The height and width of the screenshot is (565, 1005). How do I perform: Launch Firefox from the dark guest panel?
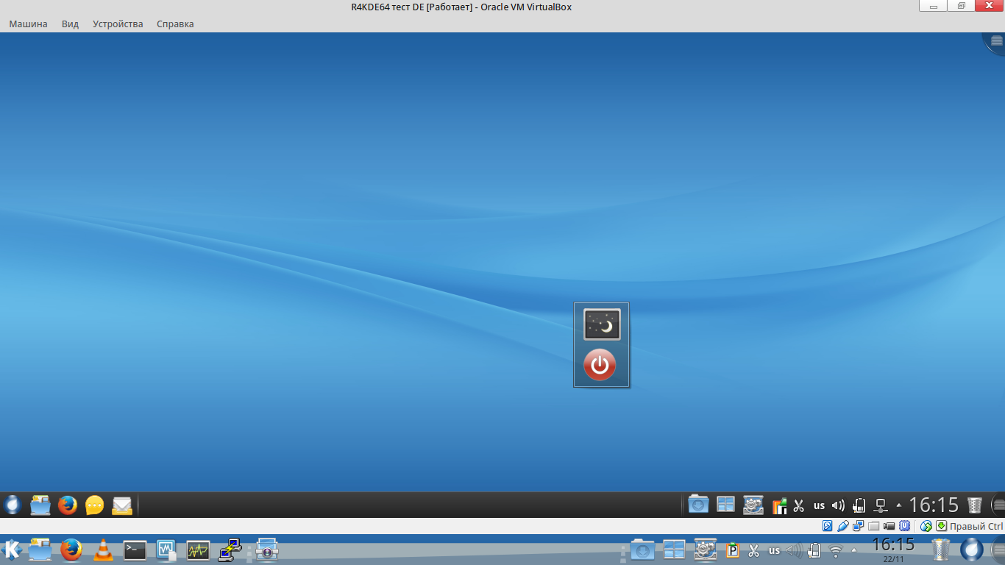pyautogui.click(x=67, y=505)
